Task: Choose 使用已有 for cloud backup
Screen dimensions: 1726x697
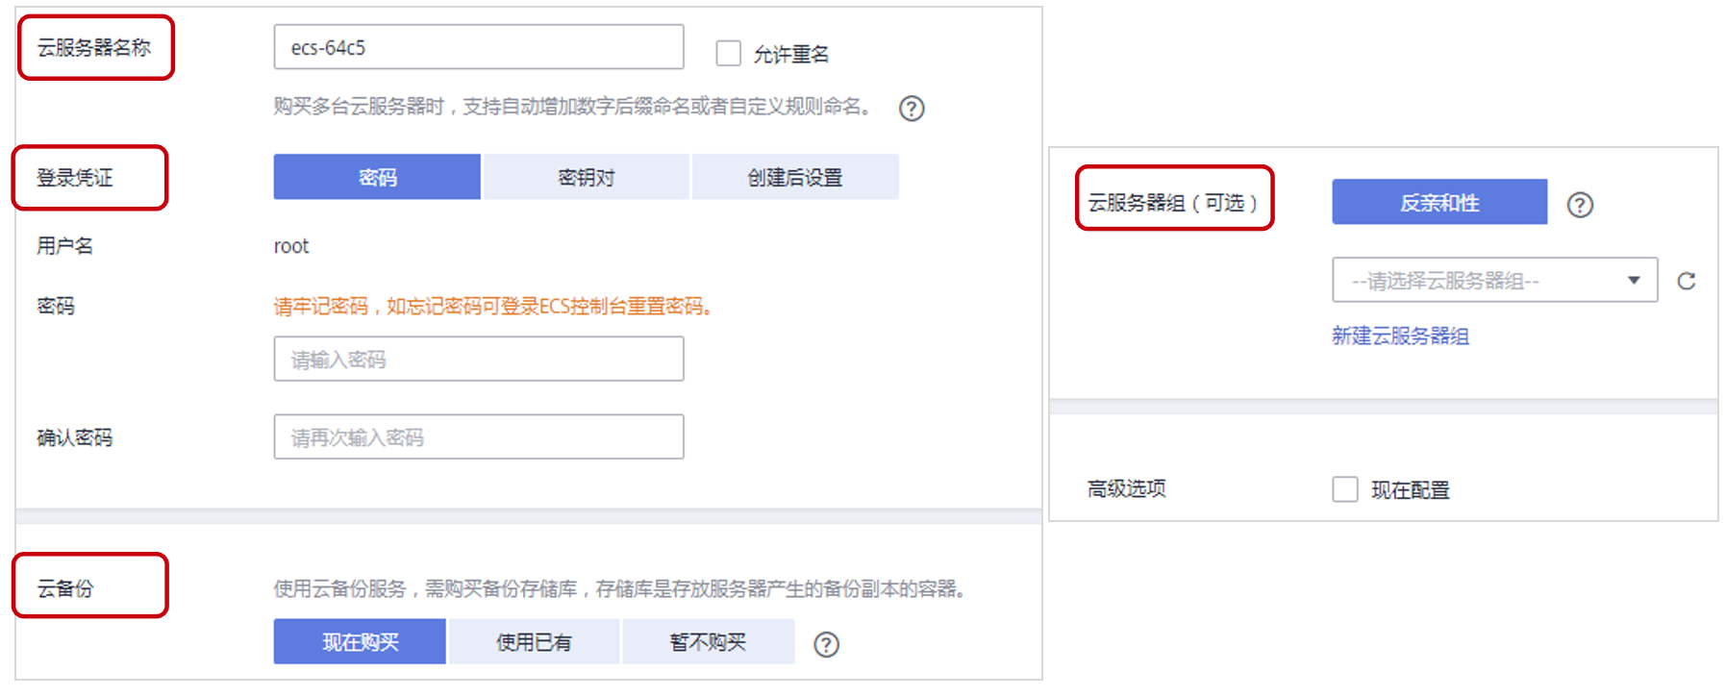Action: coord(534,641)
